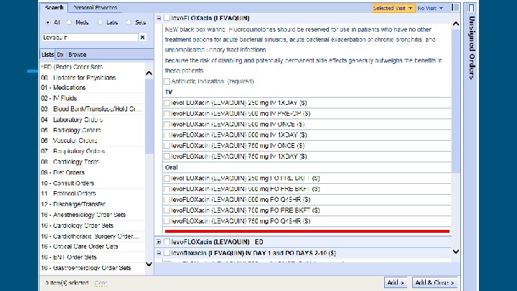Check levoFLOXacin 500 mg PO PRE BKFT
This screenshot has width=517, height=291.
click(x=167, y=189)
